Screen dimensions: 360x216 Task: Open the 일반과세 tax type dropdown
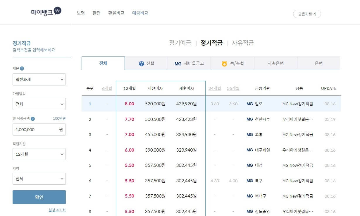tap(39, 79)
